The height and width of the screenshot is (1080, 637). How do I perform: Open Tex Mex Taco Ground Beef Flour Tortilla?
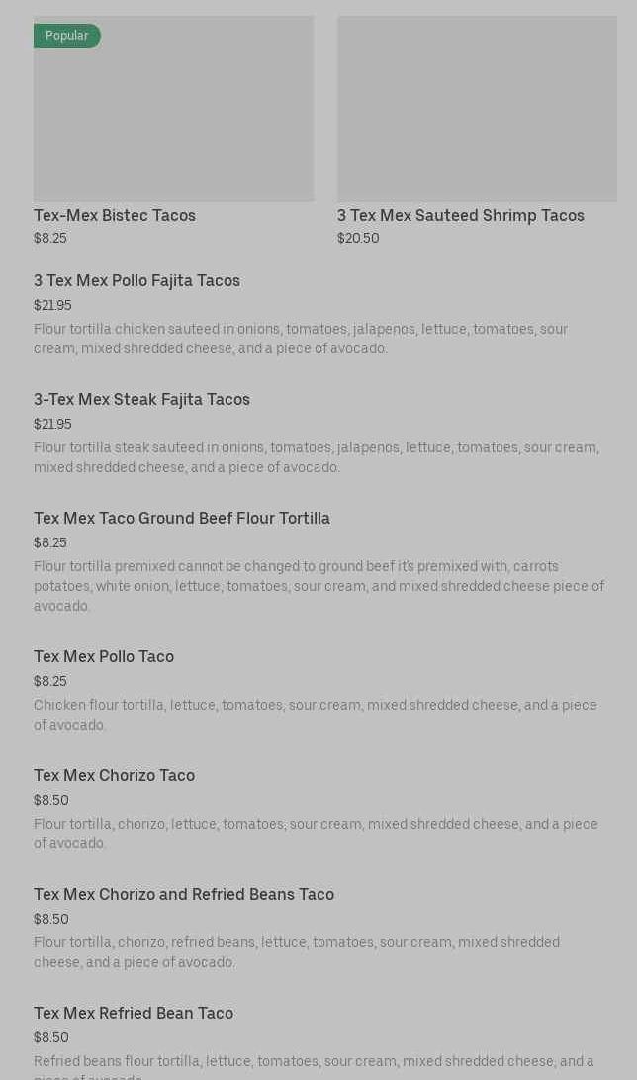182,519
